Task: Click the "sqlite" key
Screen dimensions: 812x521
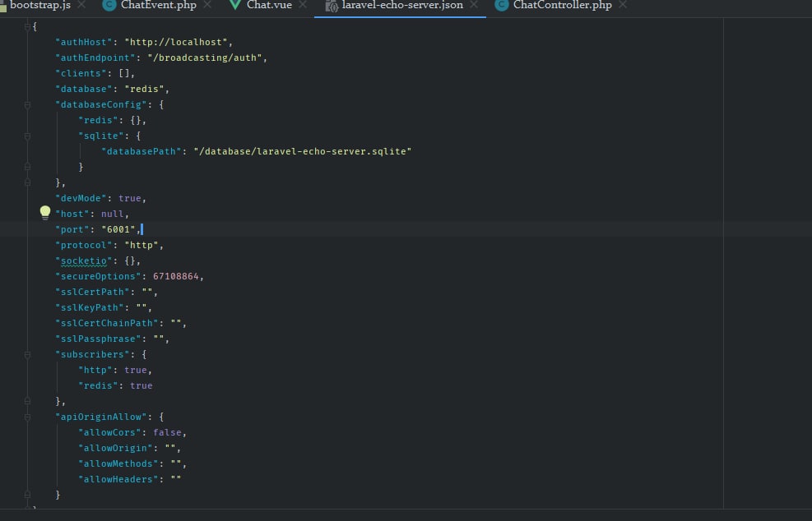Action: (x=101, y=136)
